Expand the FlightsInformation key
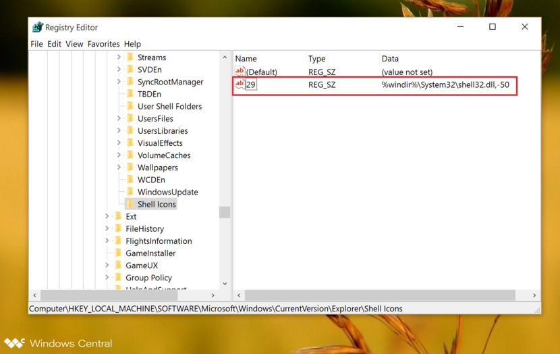Screen dimensions: 560x354 coord(107,241)
